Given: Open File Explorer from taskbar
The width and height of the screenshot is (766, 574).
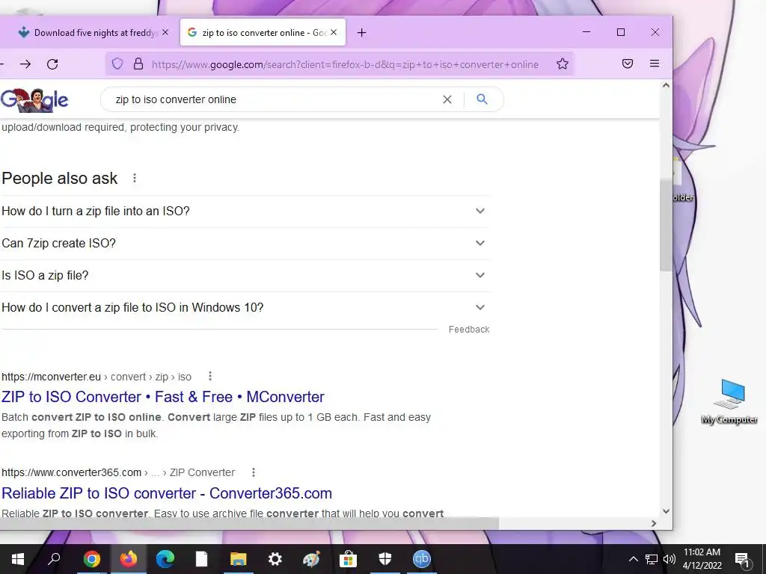Looking at the screenshot, I should [239, 559].
